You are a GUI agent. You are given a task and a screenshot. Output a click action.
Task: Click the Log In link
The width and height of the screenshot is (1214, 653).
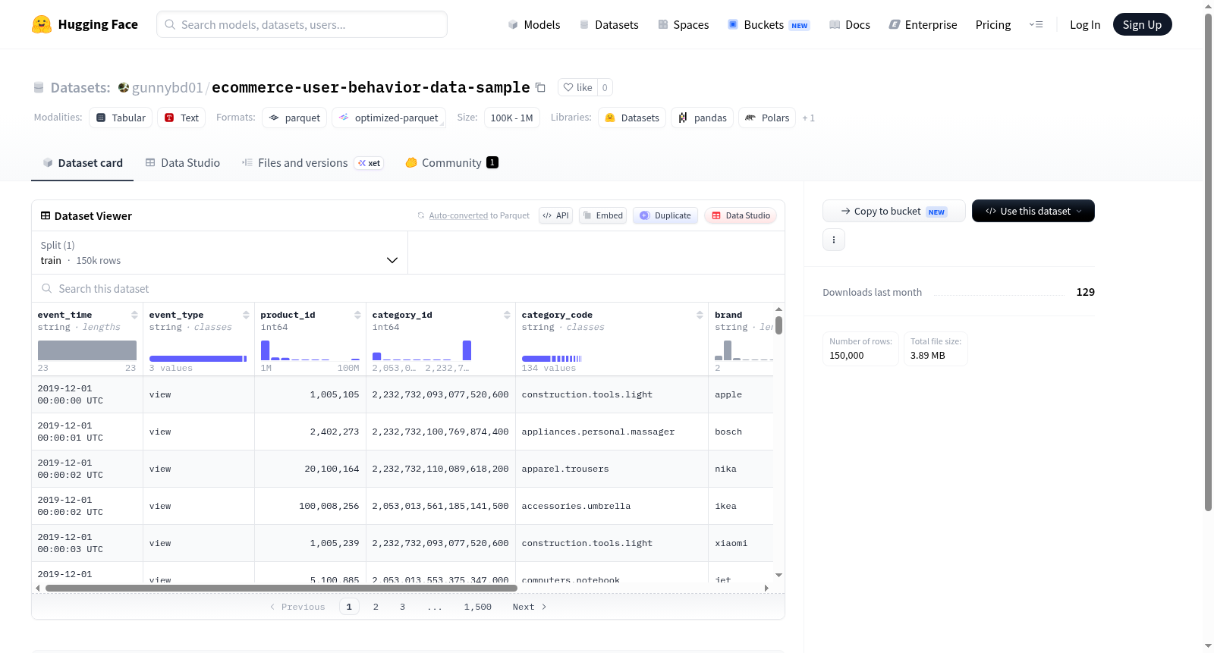tap(1084, 24)
